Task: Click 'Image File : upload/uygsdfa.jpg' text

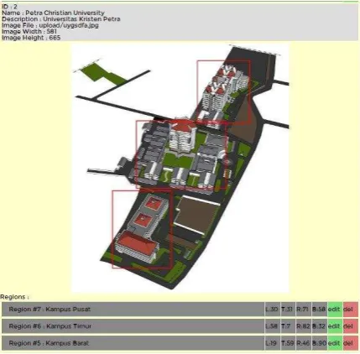Action: click(50, 25)
